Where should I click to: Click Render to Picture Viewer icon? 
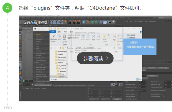click(74, 22)
